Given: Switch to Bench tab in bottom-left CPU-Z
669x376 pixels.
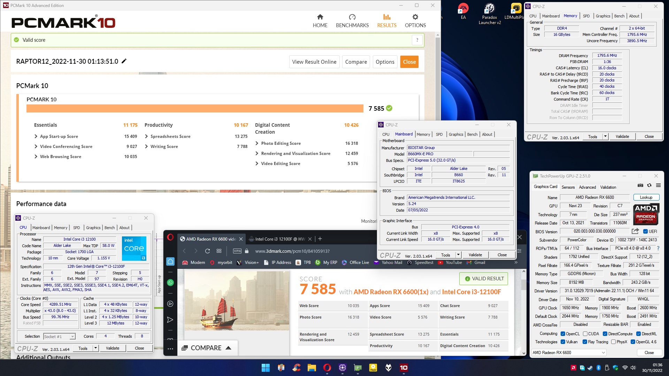Looking at the screenshot, I should tap(109, 228).
